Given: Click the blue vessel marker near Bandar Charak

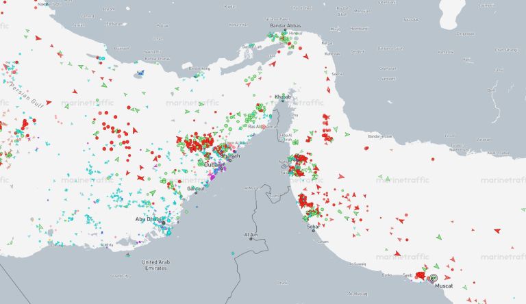Looking at the screenshot, I should 140,73.
